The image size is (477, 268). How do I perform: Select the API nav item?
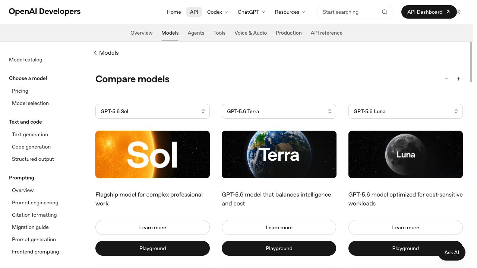click(x=194, y=12)
